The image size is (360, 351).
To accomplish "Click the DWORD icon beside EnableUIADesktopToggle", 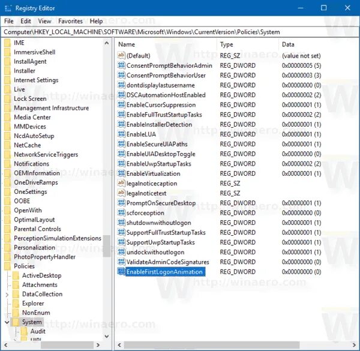I will tap(121, 154).
